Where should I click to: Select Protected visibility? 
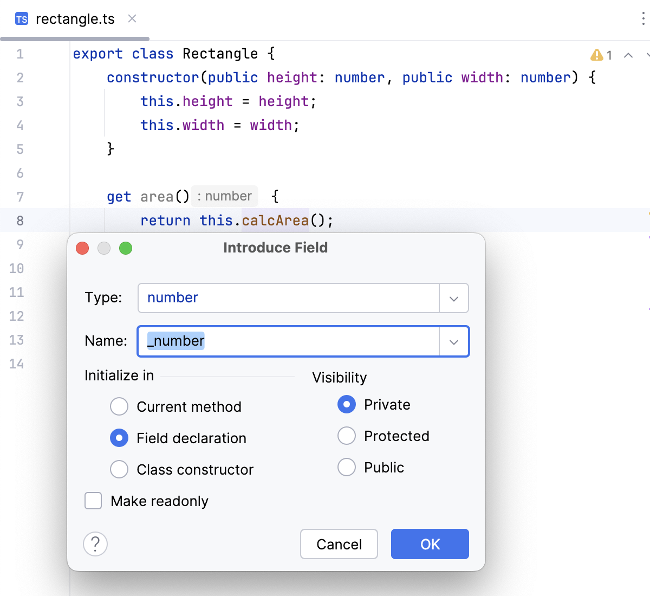tap(347, 436)
